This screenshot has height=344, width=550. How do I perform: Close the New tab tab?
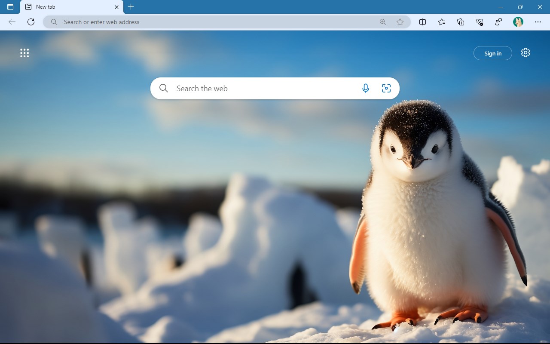coord(116,7)
